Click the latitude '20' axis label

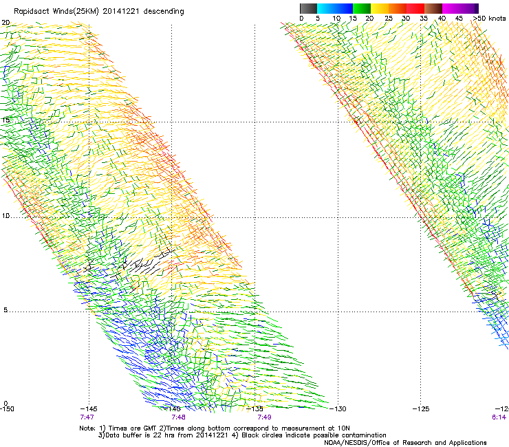(6, 23)
